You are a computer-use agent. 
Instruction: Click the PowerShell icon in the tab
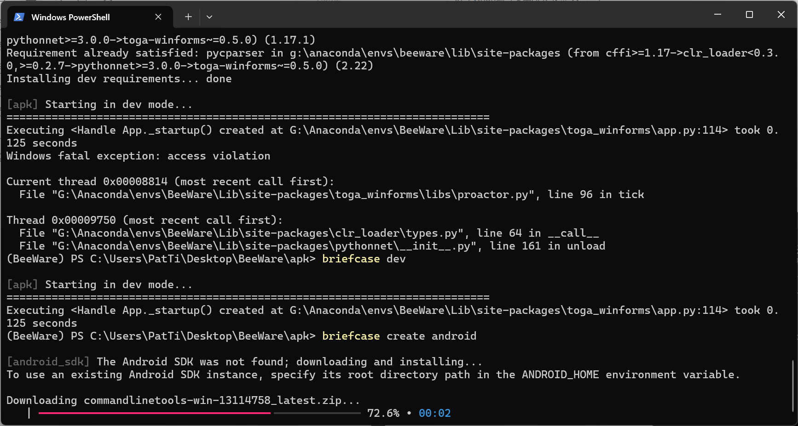tap(19, 17)
